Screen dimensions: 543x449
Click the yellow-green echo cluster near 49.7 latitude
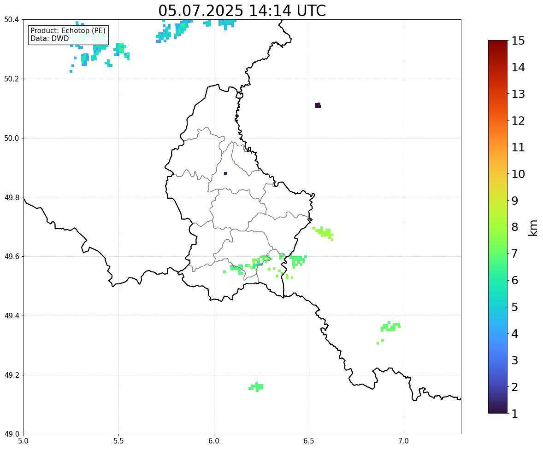pyautogui.click(x=324, y=233)
